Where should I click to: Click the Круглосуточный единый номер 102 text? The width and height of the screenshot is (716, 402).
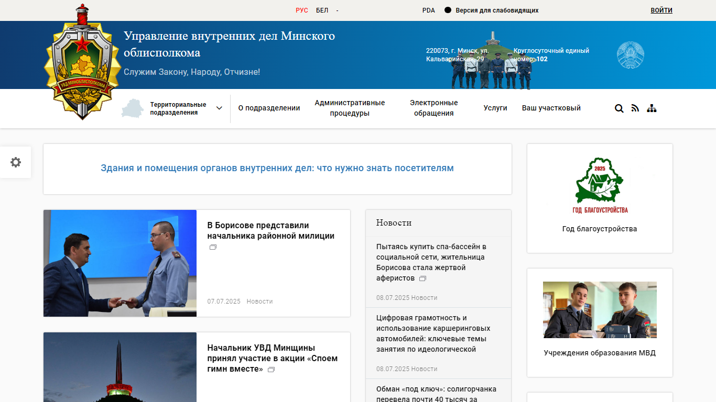click(x=551, y=55)
